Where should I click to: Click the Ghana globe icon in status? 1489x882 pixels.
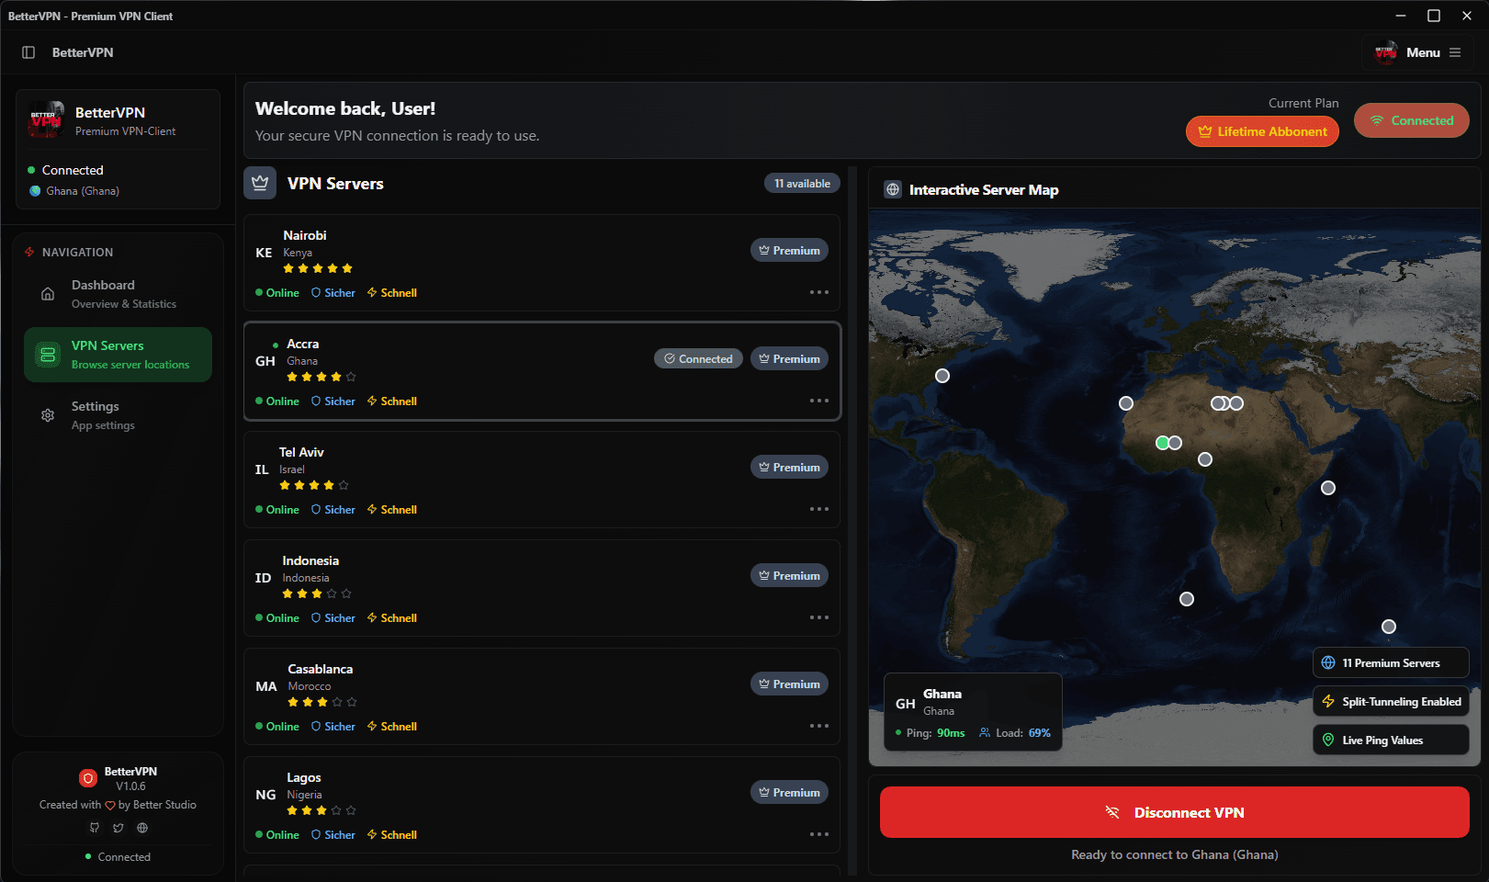tap(35, 191)
